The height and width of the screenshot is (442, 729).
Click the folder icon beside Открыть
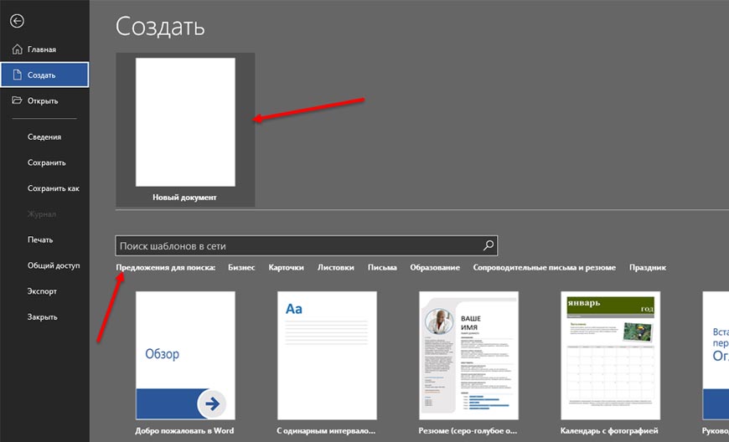[x=18, y=100]
